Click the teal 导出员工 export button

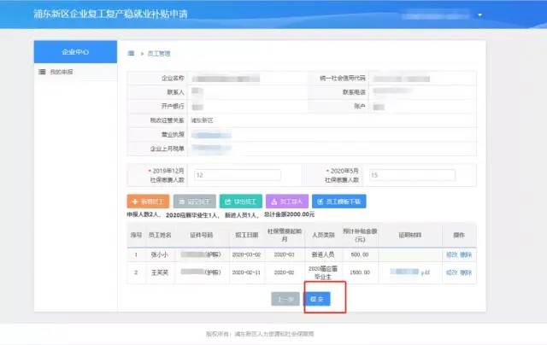(x=240, y=202)
